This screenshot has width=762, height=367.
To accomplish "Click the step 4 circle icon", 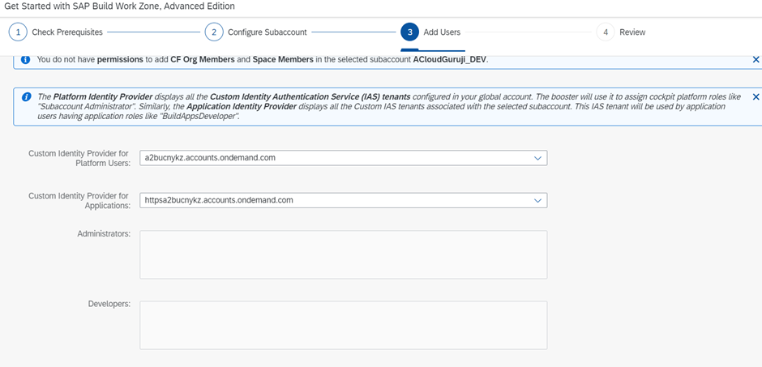I will pyautogui.click(x=605, y=32).
